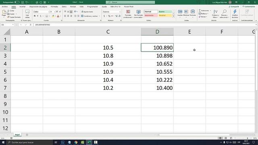This screenshot has width=258, height=145.
Task: Apply the Bueno cell style
Action: click(165, 12)
